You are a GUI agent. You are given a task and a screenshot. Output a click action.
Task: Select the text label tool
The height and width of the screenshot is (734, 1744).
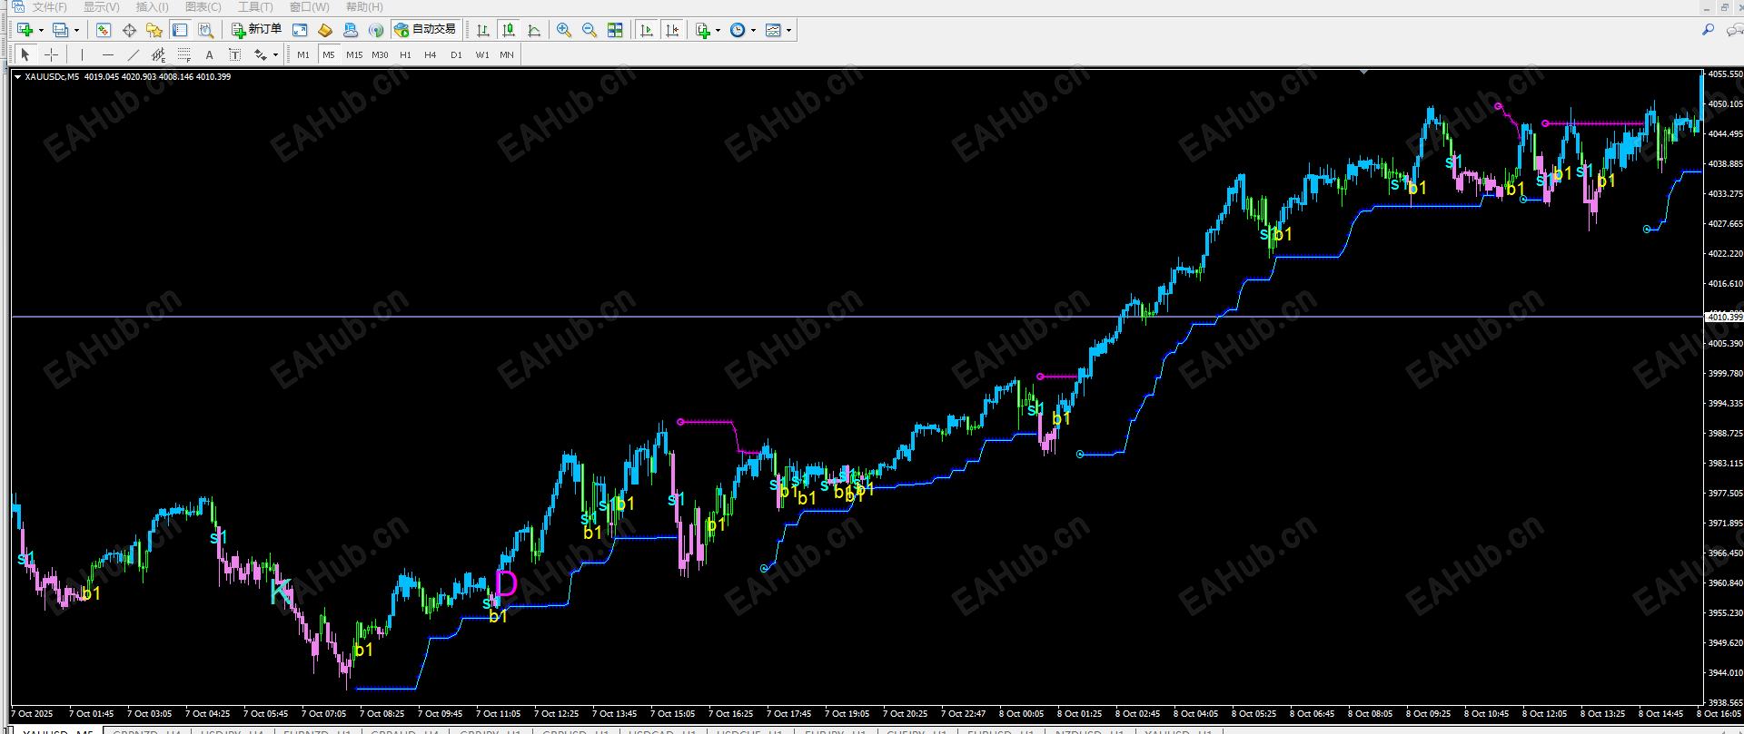click(234, 54)
